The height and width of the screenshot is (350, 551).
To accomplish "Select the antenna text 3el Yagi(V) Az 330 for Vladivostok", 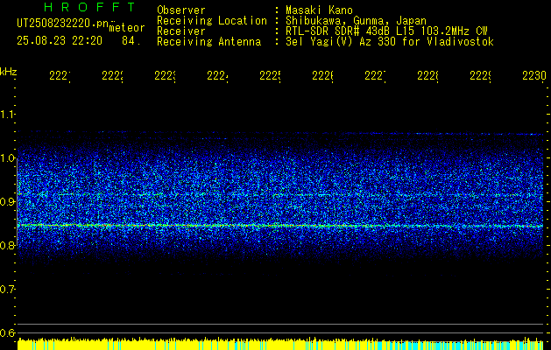I will point(390,42).
